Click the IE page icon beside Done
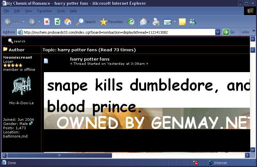257x167 pixels. (x=4, y=163)
